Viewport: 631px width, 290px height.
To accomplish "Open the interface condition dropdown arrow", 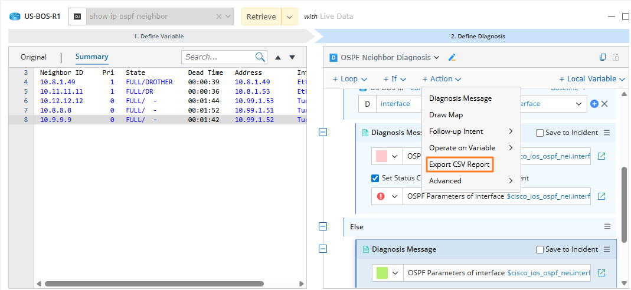I will [579, 104].
